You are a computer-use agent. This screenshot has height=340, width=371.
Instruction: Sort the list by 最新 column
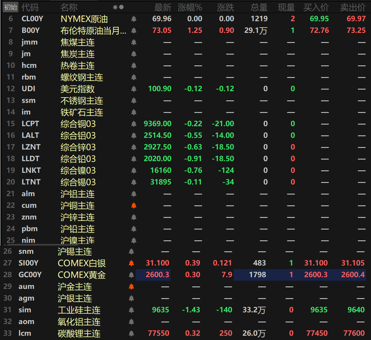pyautogui.click(x=163, y=7)
